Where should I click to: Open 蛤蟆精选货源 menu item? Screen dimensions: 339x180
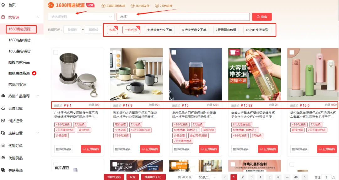19,73
